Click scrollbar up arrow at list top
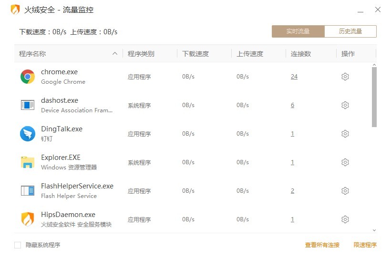This screenshot has height=257, width=391. click(x=374, y=65)
